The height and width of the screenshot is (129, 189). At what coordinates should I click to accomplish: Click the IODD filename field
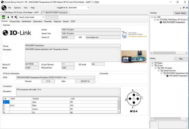pos(56,78)
